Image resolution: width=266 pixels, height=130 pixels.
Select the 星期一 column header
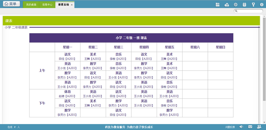click(67, 47)
